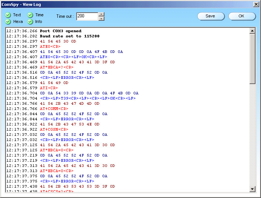
Task: Close the ComSpy View Log window
Action: point(256,4)
